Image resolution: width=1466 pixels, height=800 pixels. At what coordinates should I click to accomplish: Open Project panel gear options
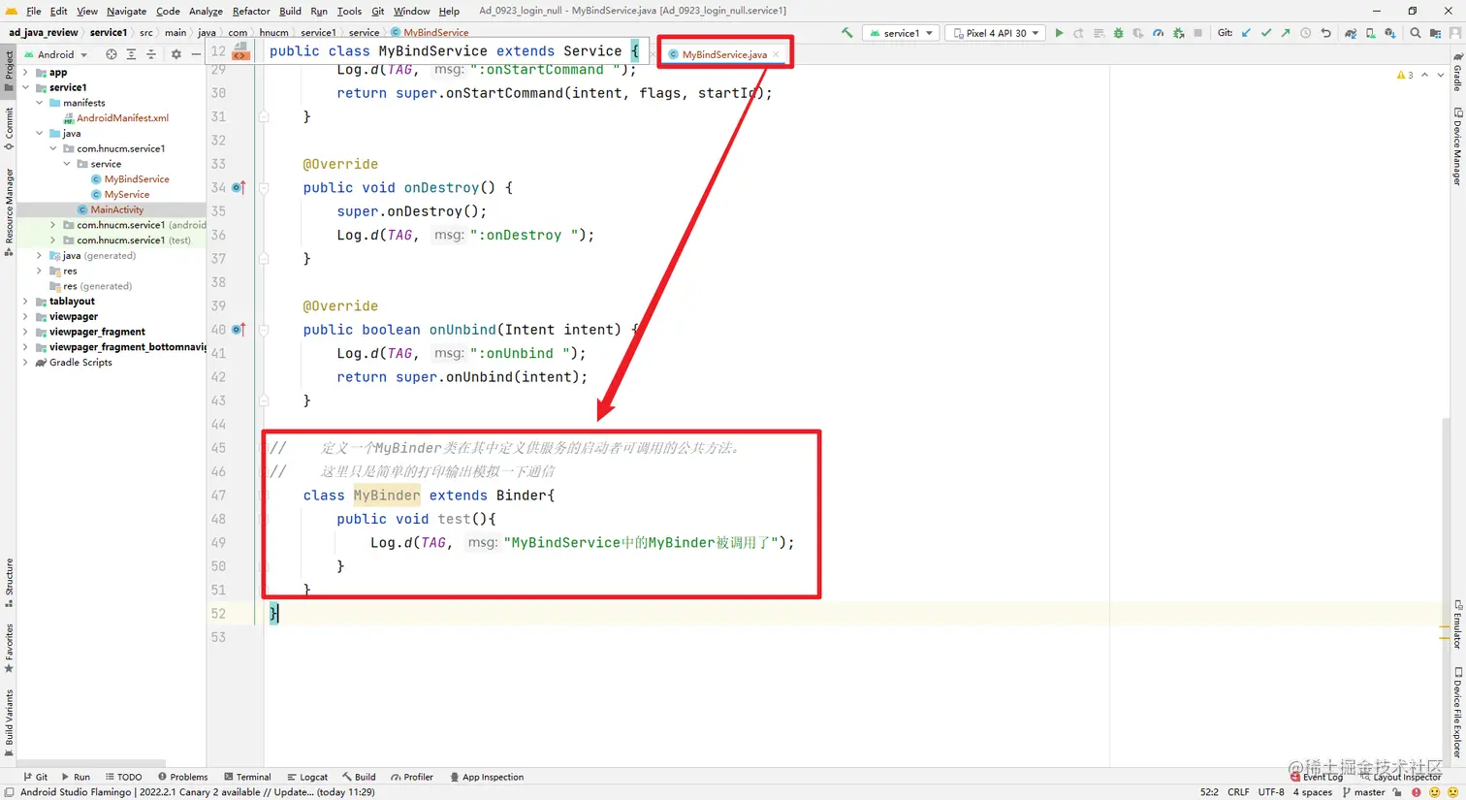click(x=175, y=54)
